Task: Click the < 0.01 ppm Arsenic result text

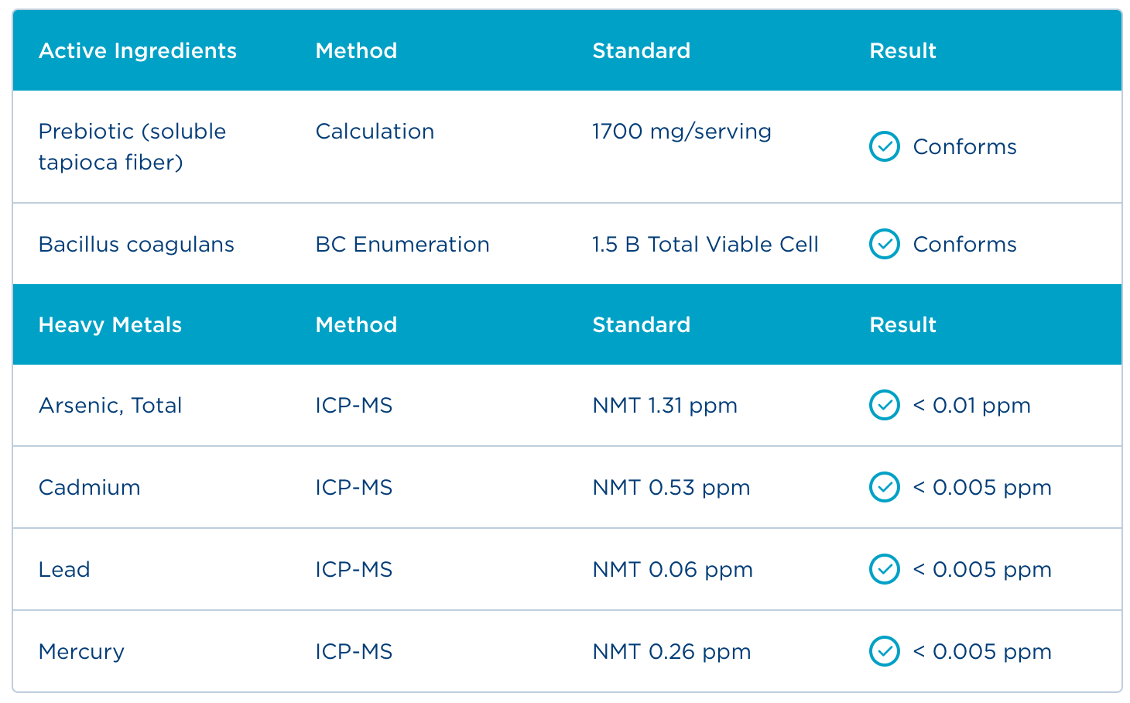Action: (971, 406)
